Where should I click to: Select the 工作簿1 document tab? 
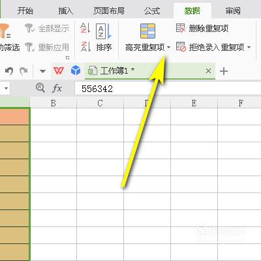149,71
